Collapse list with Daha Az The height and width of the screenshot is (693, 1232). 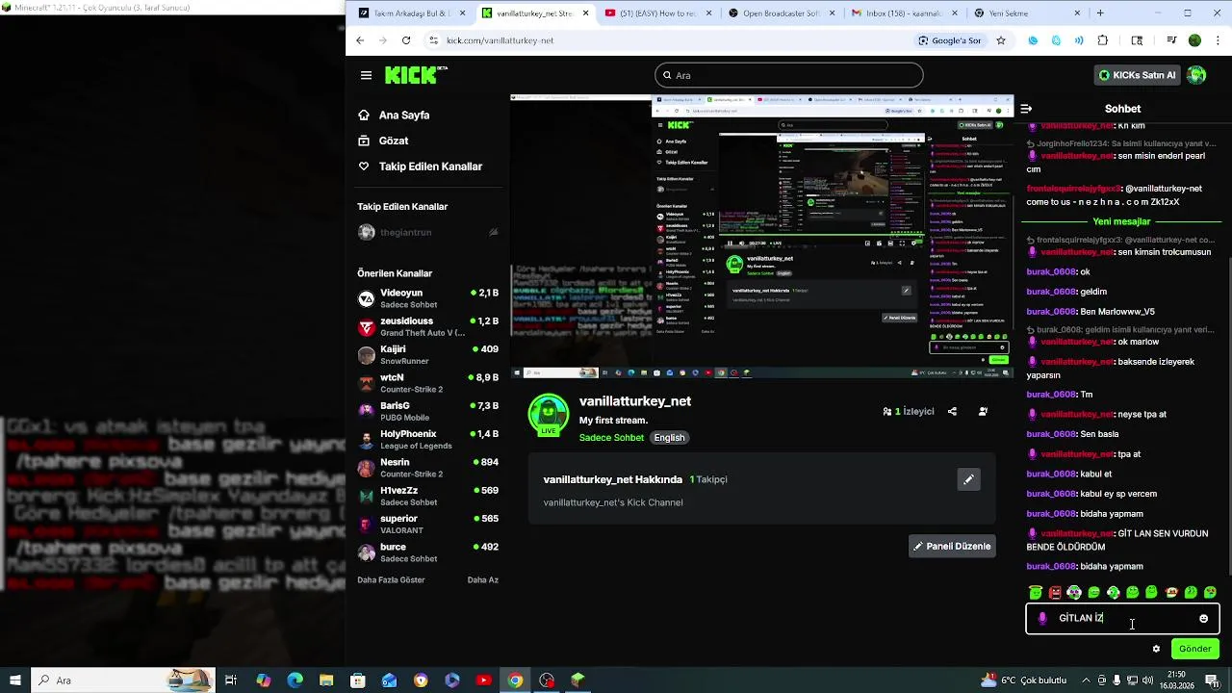click(x=483, y=580)
